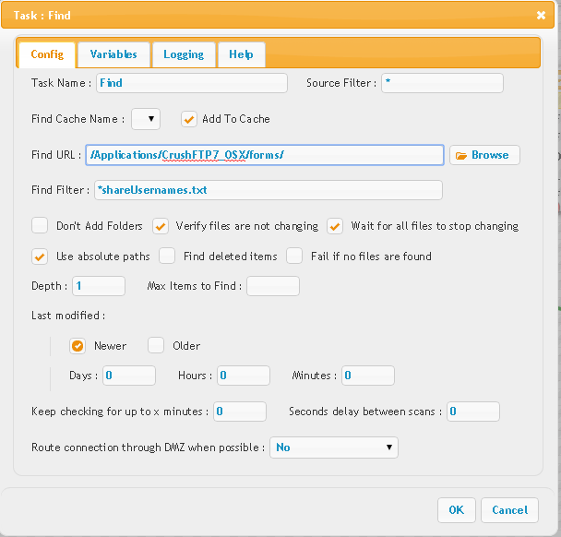Enable Fail if no files are found
561x537 pixels.
pyautogui.click(x=294, y=256)
